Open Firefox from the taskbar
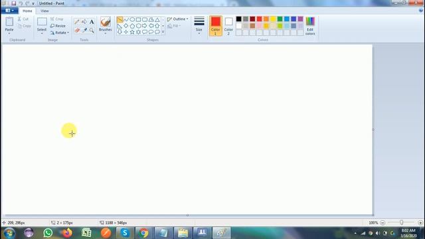Viewport: 425px width, 239px height. 67,233
